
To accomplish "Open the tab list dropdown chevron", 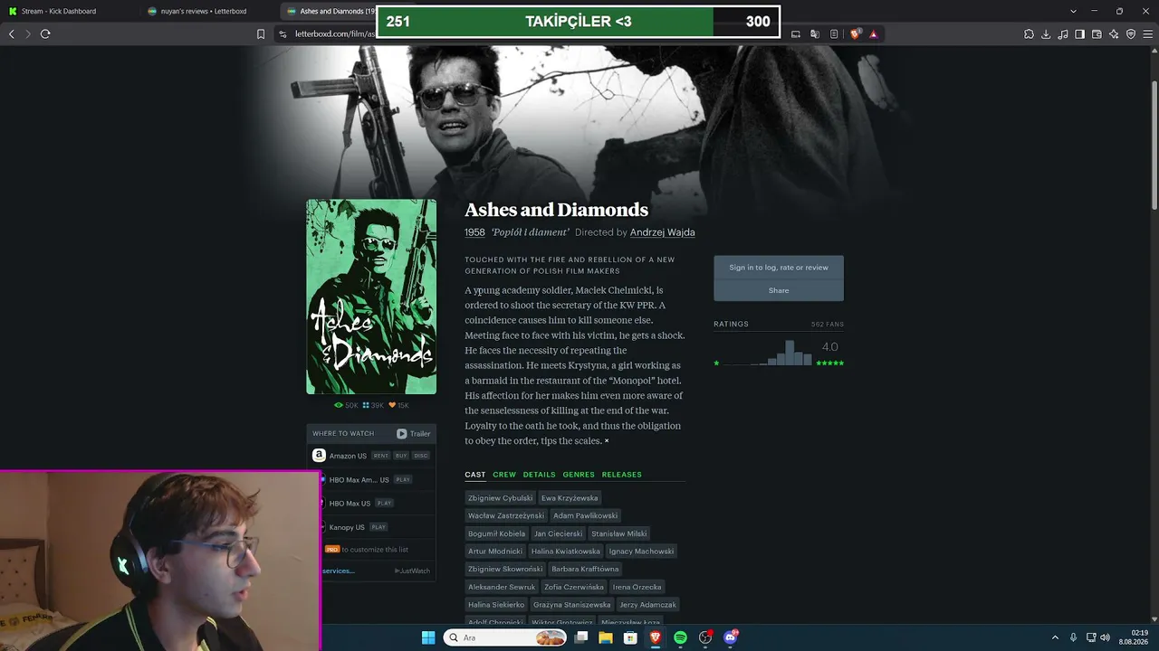I will [1074, 11].
